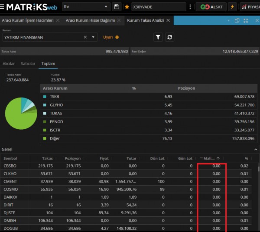
Task: Click the Maliyet ascending sort arrow
Action: click(218, 158)
